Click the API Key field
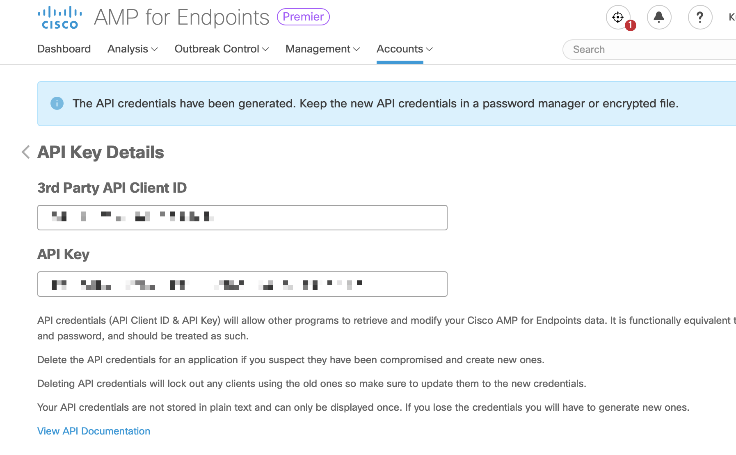The width and height of the screenshot is (736, 455). point(242,284)
